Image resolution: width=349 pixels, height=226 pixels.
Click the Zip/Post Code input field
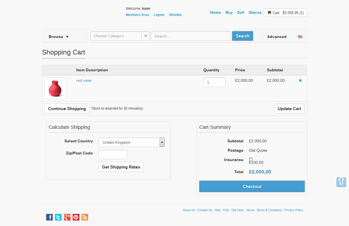point(113,154)
